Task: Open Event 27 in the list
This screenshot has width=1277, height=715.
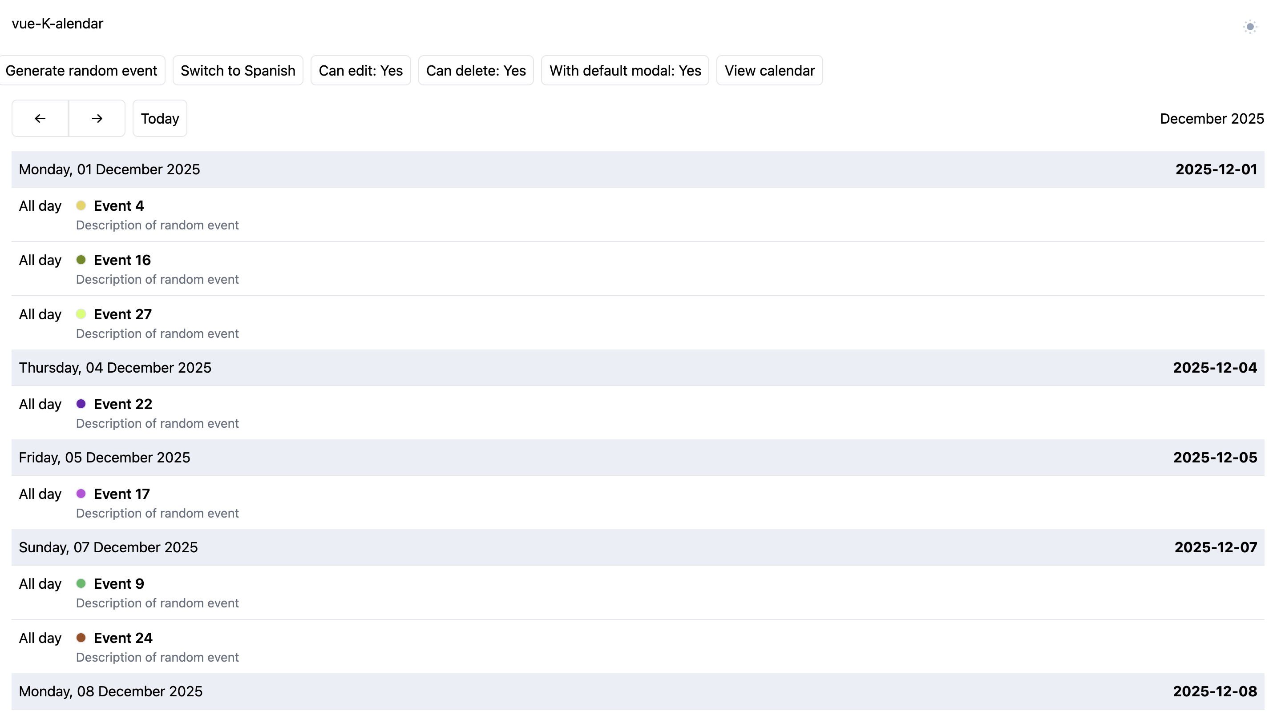Action: click(122, 314)
